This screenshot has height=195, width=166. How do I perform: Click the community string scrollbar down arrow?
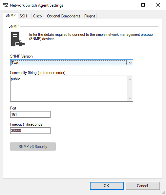point(130,98)
